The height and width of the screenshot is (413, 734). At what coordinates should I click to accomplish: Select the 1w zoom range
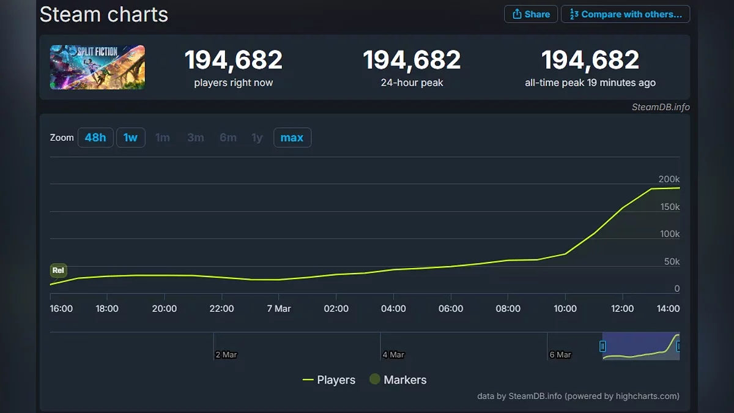click(130, 138)
